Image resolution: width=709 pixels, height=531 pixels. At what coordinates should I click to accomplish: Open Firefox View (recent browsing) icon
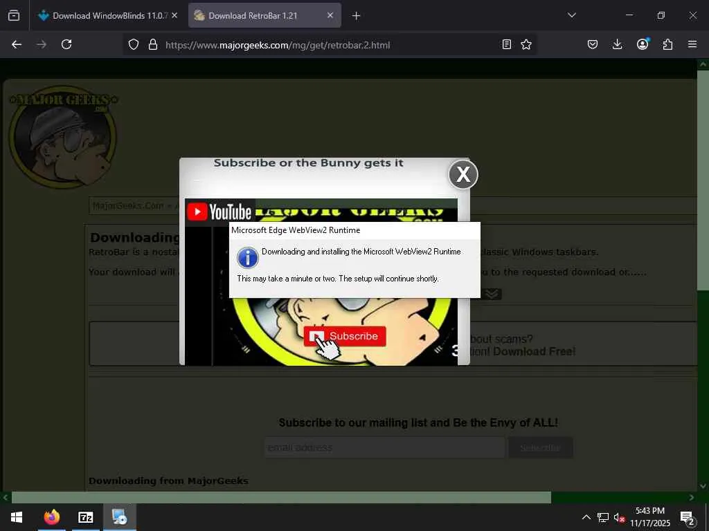(14, 16)
